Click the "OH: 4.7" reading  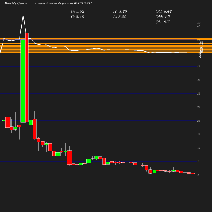click(163, 17)
